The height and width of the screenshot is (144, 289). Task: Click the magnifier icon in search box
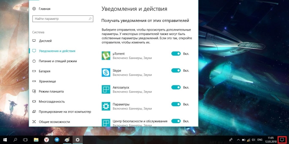[x=90, y=19]
